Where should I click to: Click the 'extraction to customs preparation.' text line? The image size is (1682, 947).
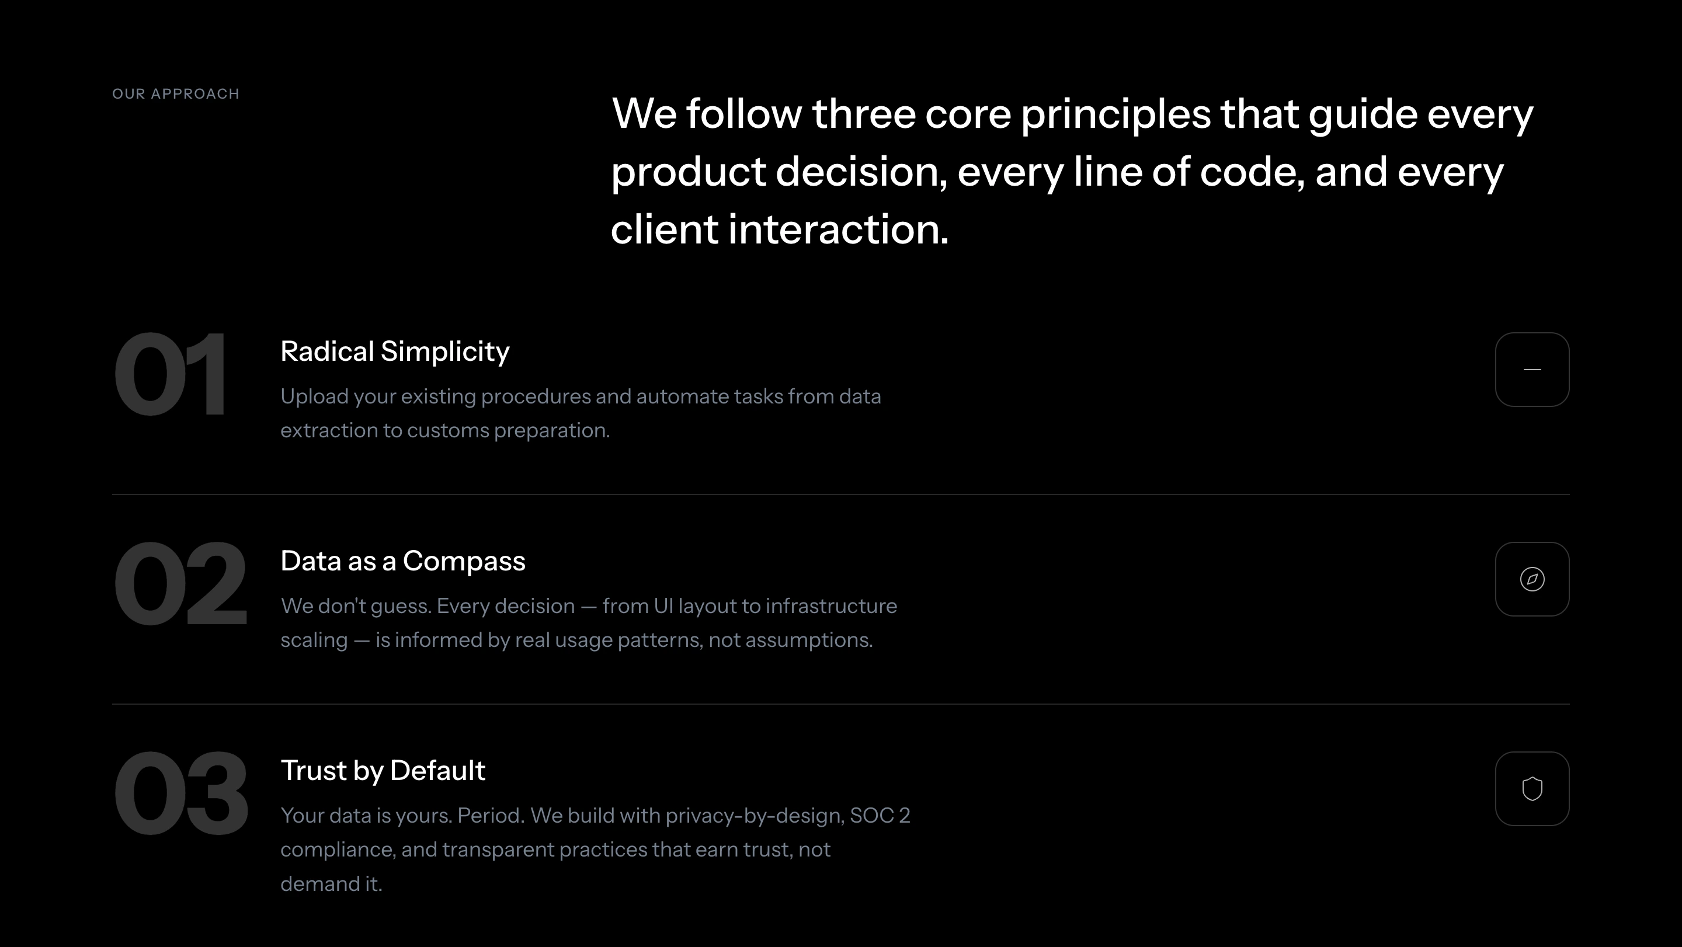pyautogui.click(x=444, y=431)
